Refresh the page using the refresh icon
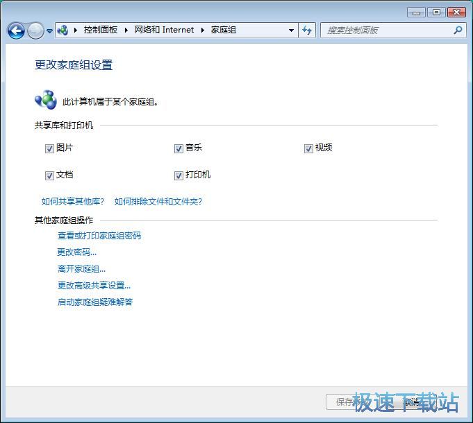The image size is (473, 423). coord(307,30)
